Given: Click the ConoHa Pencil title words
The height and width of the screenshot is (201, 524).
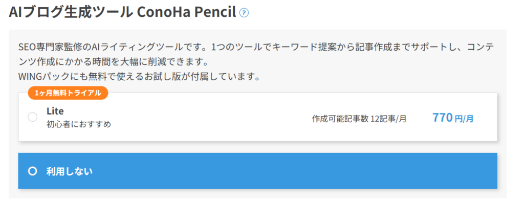Looking at the screenshot, I should coord(187,12).
